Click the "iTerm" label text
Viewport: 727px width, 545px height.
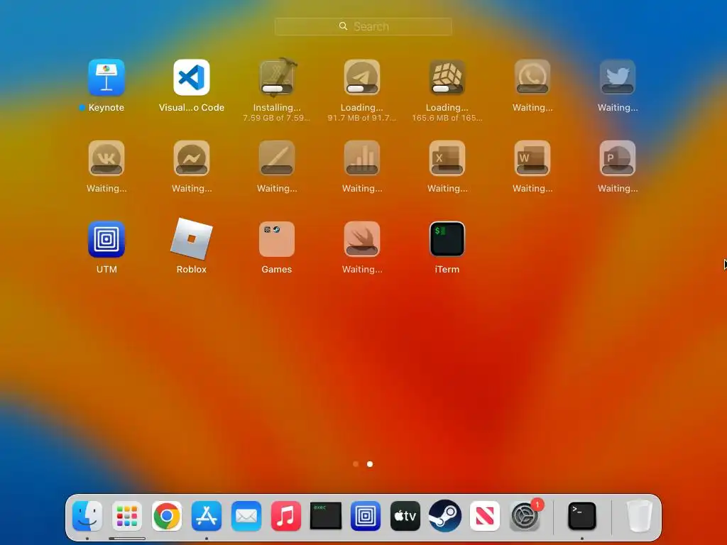pos(447,269)
